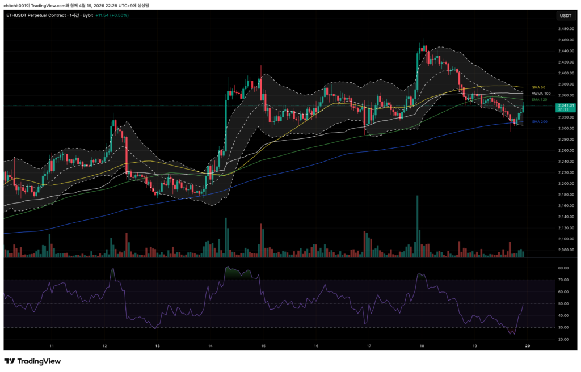Click the USDT currency button

(565, 15)
